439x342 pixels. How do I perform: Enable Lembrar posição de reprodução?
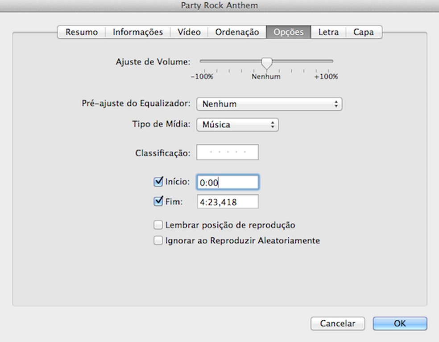click(x=158, y=225)
